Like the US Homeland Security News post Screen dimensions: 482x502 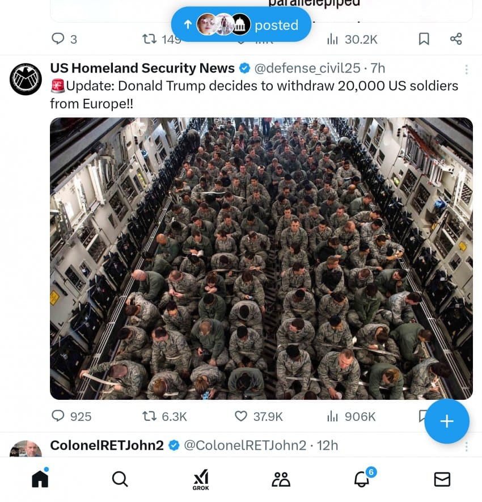(x=240, y=416)
